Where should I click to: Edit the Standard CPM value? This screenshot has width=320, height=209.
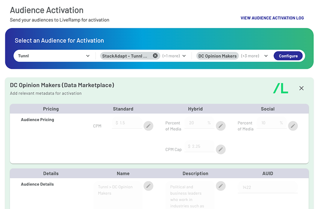(148, 126)
